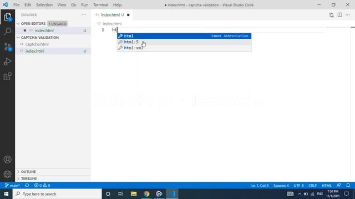Open notifications bell in status bar
This screenshot has width=355, height=199.
point(348,185)
